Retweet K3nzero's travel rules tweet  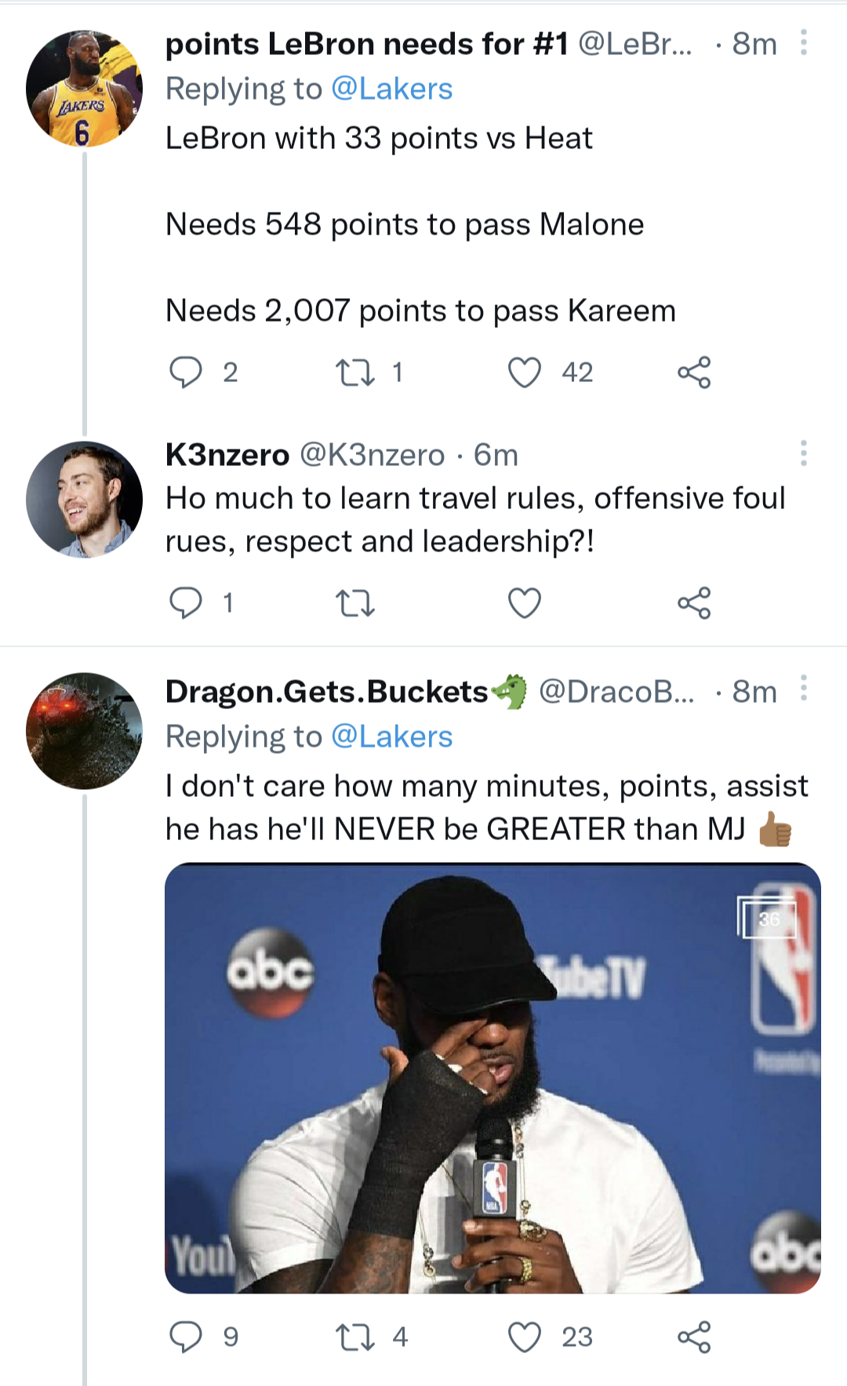354,603
